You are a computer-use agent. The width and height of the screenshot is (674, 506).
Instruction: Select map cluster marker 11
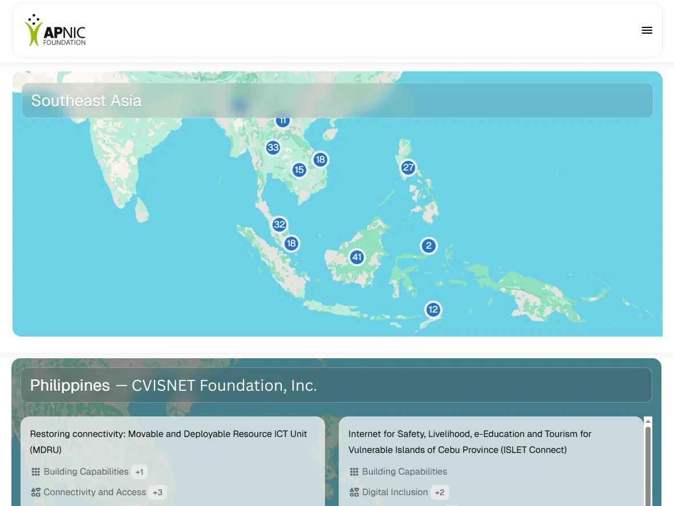coord(282,122)
